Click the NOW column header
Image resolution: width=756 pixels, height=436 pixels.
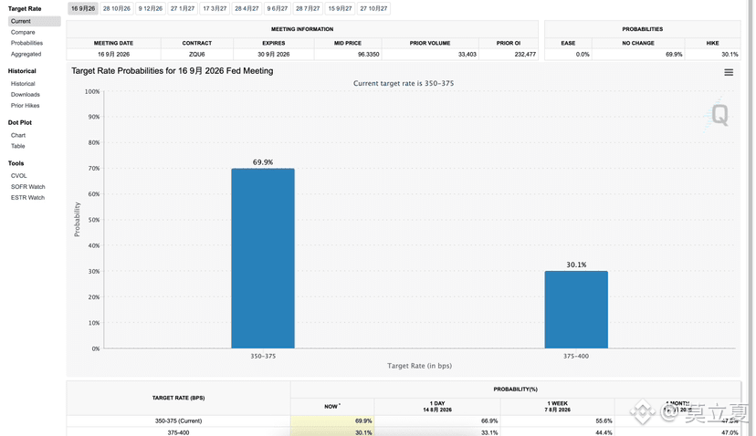332,407
